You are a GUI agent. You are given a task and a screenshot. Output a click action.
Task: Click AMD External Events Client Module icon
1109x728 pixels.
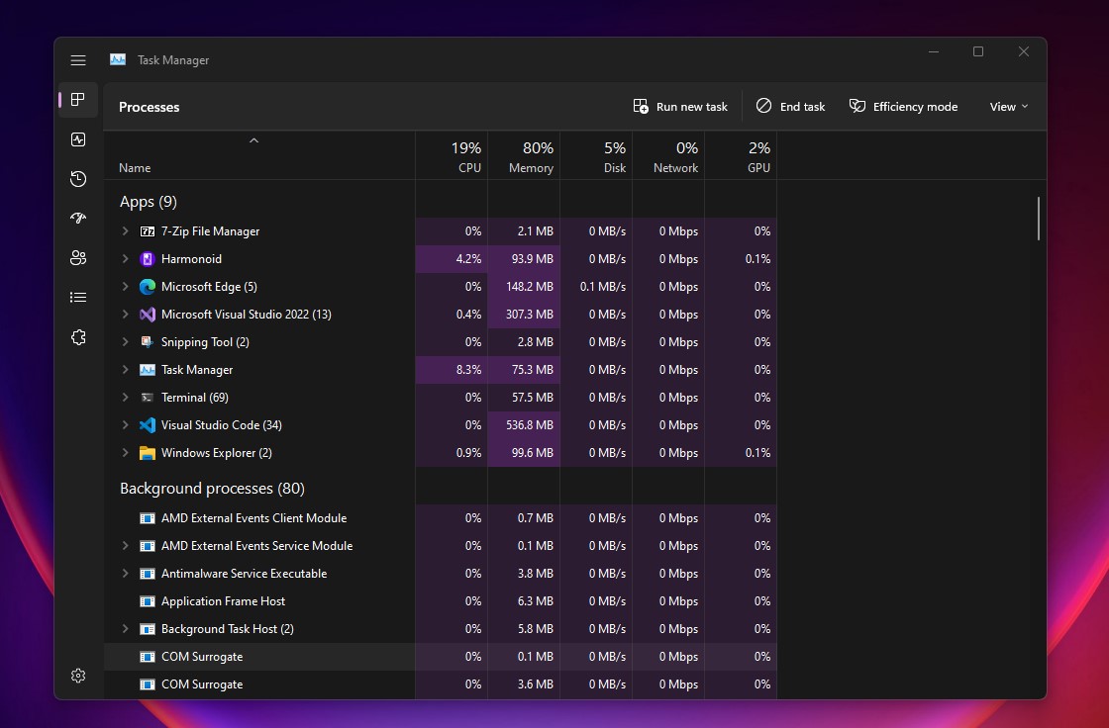pos(148,518)
